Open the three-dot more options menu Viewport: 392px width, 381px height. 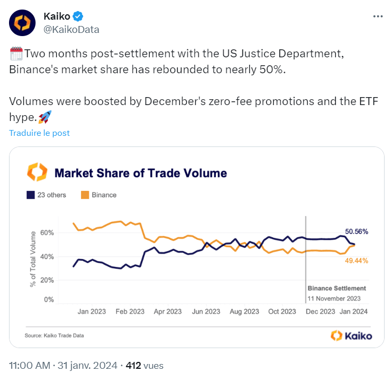(x=378, y=16)
